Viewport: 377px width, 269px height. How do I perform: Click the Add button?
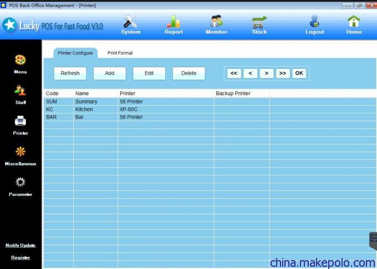[x=110, y=73]
